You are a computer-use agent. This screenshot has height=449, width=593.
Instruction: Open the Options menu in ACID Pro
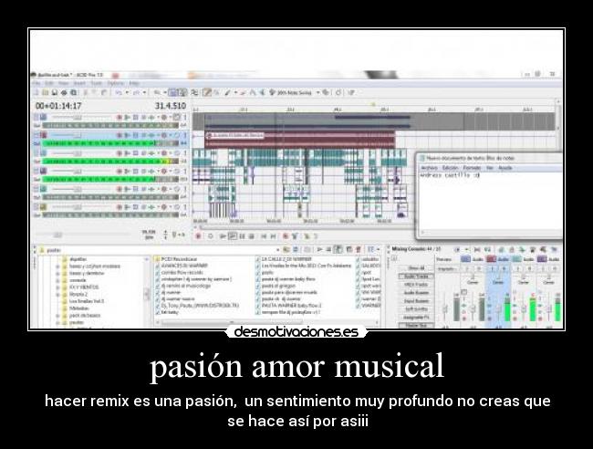[116, 83]
